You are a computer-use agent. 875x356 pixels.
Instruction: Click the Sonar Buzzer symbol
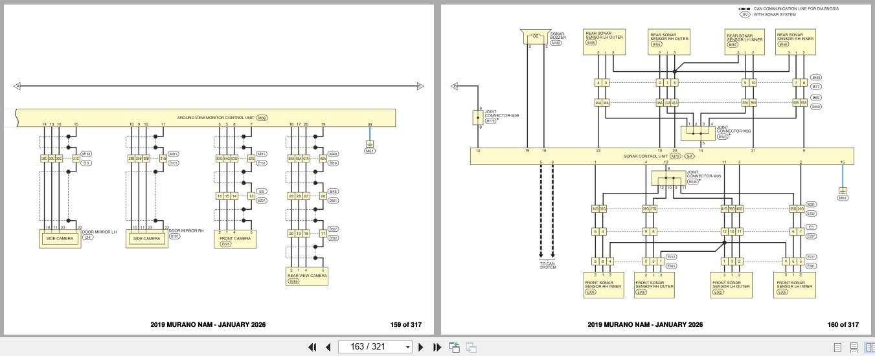[536, 37]
